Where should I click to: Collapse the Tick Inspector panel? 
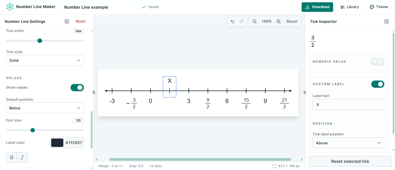(x=386, y=21)
